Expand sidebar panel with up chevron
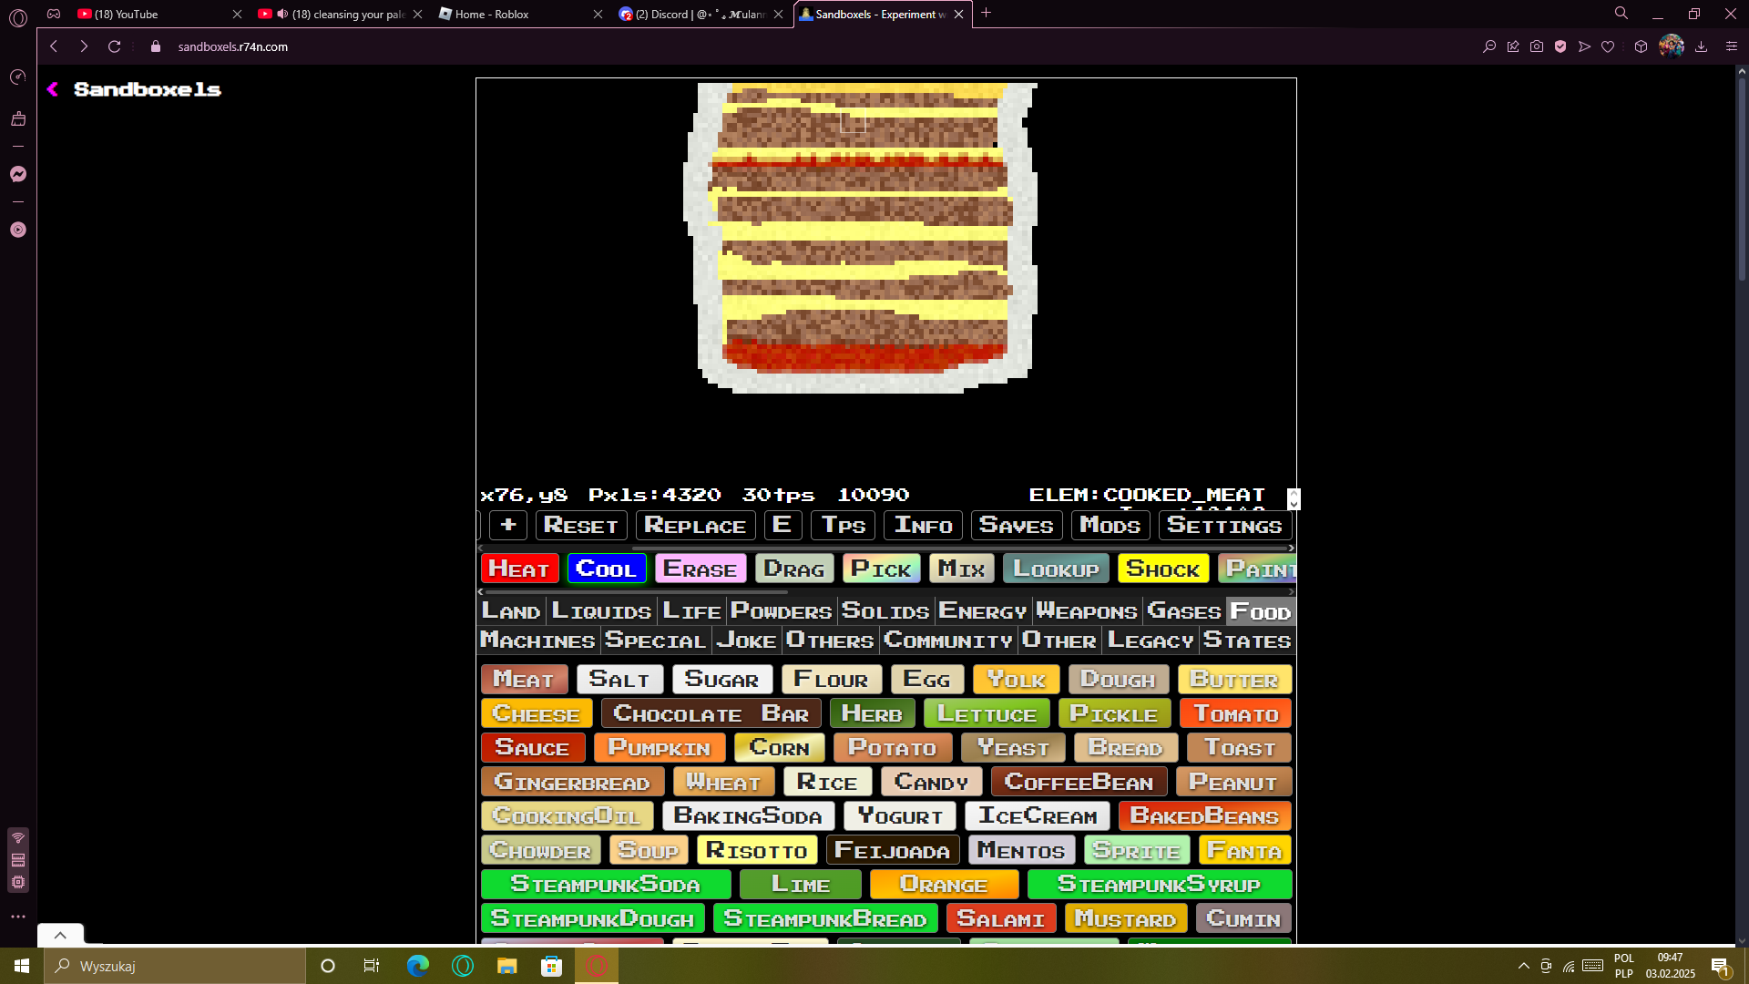1749x984 pixels. [60, 935]
